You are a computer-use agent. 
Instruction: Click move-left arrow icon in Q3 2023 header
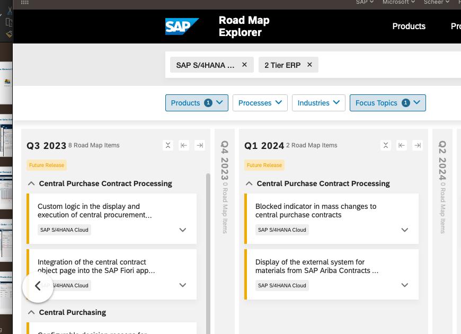click(184, 145)
